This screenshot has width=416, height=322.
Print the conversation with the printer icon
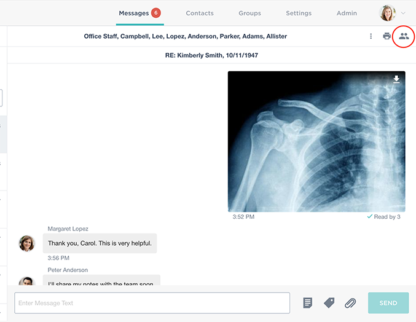(387, 36)
